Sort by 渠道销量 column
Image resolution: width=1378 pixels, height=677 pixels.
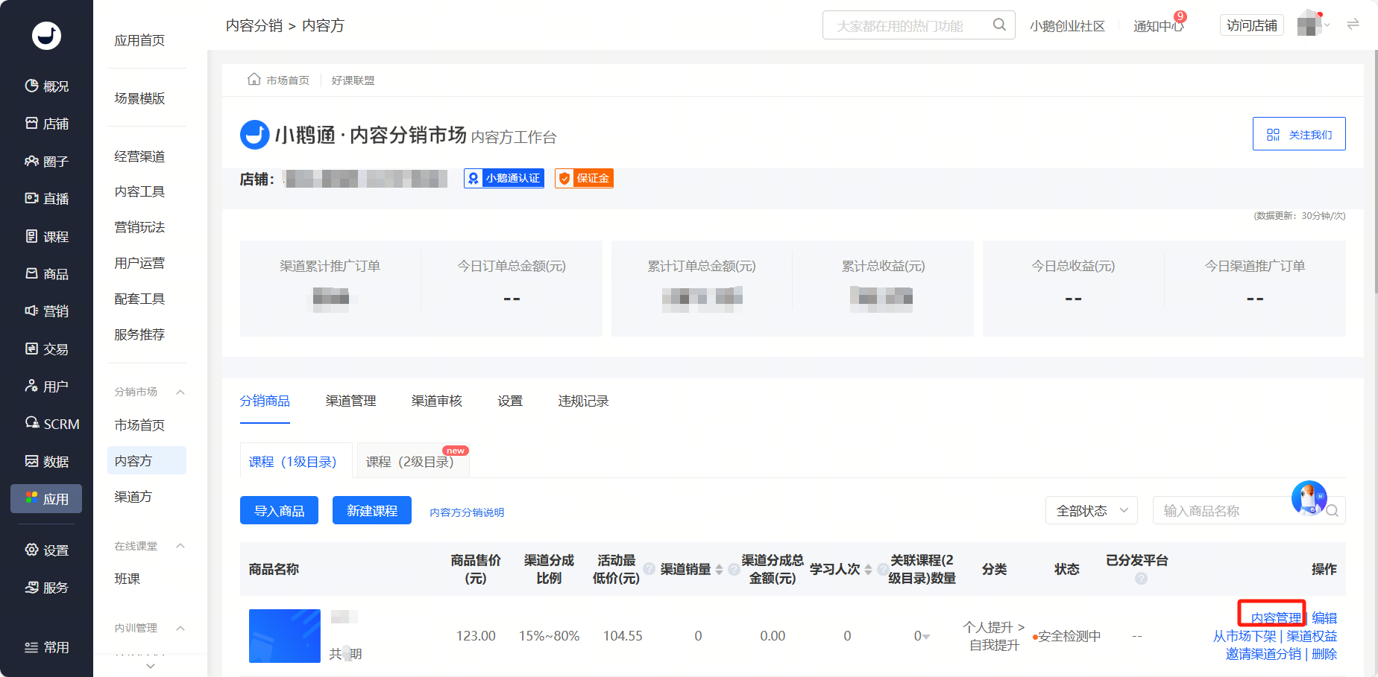719,570
